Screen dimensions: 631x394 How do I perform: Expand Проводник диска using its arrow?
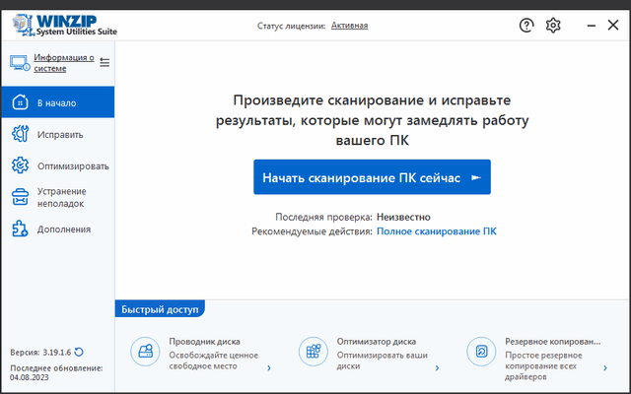[x=269, y=368]
